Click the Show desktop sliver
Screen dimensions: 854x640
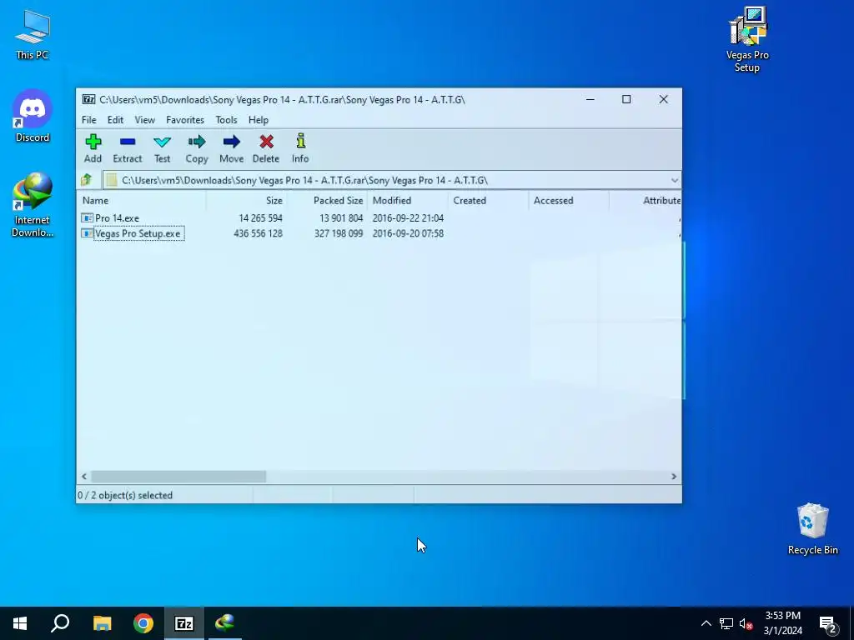pyautogui.click(x=851, y=623)
